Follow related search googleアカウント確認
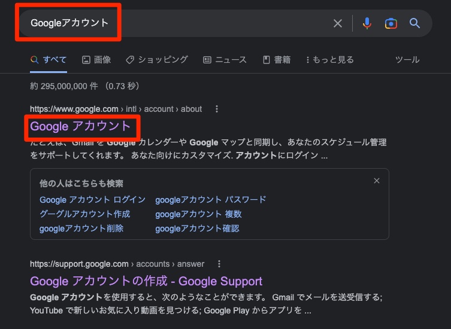This screenshot has width=451, height=329. pyautogui.click(x=197, y=229)
